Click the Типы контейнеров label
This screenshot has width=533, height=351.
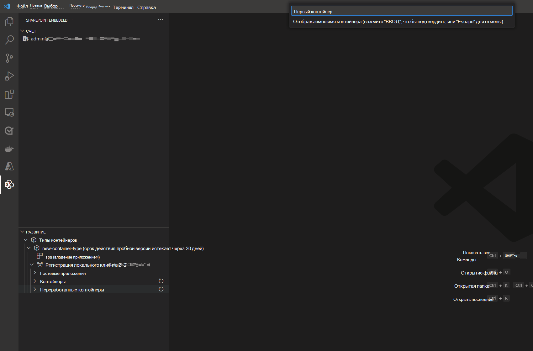(58, 240)
